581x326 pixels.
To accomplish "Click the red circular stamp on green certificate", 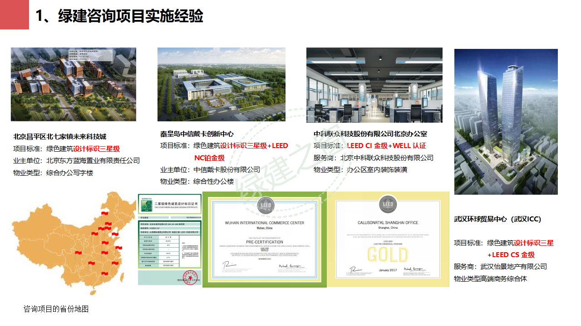I will [190, 277].
